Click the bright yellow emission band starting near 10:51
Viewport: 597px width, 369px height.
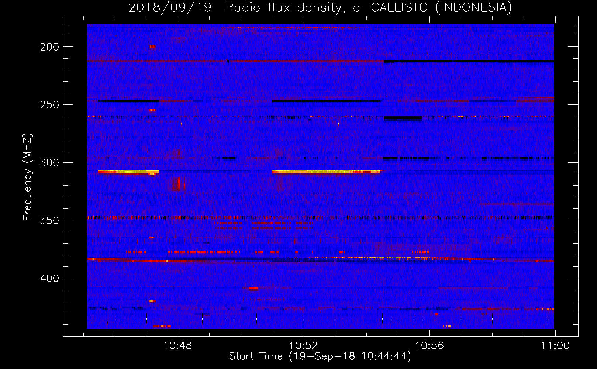(326, 172)
